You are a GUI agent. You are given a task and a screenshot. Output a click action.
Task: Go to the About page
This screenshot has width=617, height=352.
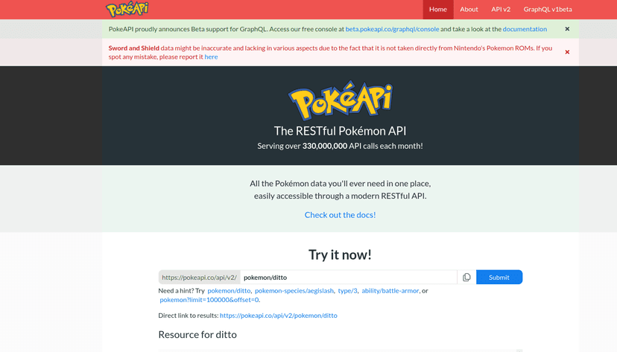[469, 10]
